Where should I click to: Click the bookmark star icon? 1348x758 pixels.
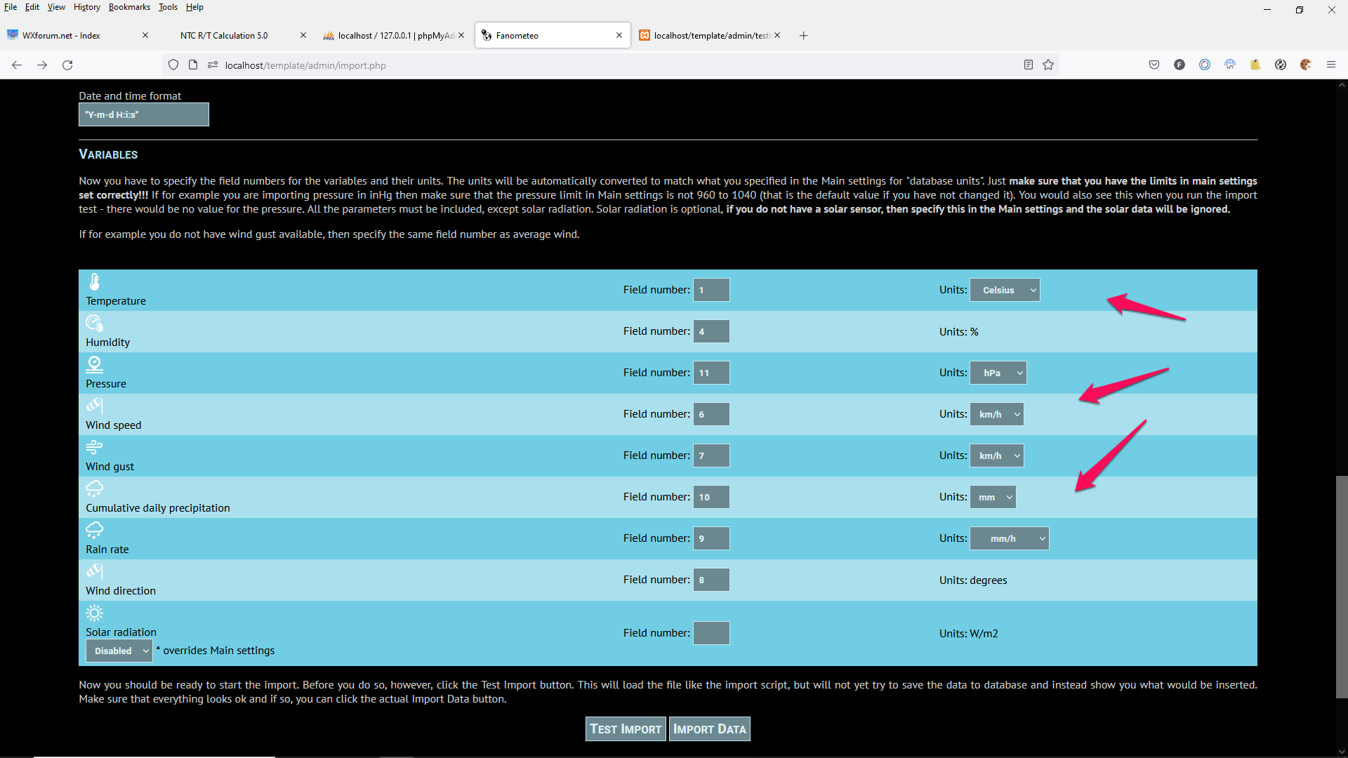(1048, 65)
